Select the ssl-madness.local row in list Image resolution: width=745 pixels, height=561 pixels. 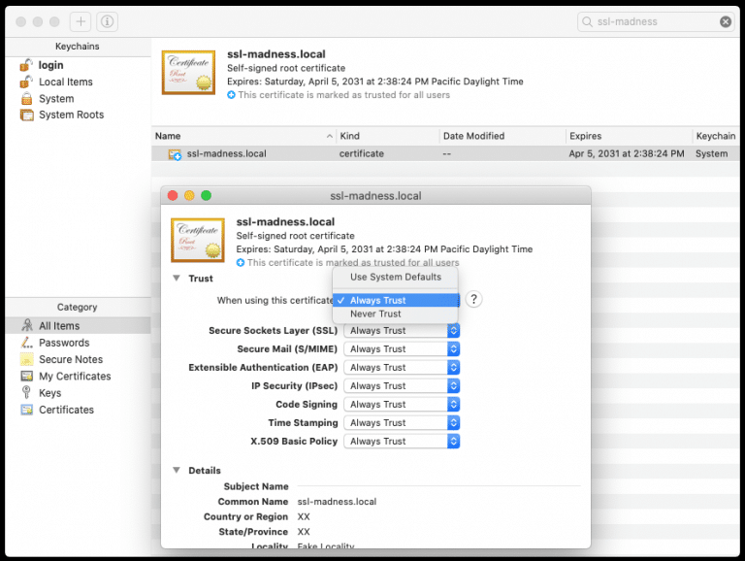tap(445, 153)
